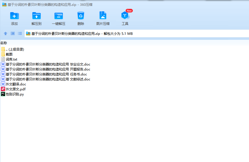This screenshot has width=249, height=162.
Task: Switch to the list view mode button
Action: (x=20, y=33)
